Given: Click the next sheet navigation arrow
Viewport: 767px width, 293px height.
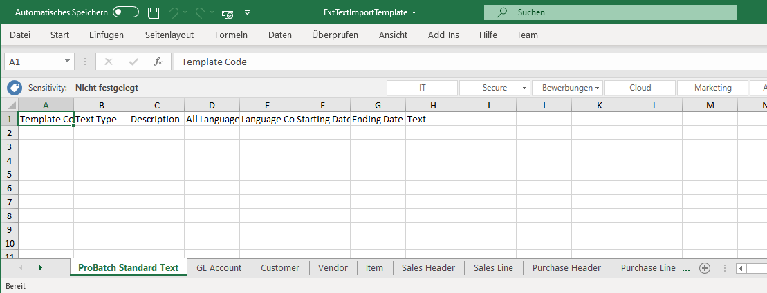Looking at the screenshot, I should click(x=41, y=267).
